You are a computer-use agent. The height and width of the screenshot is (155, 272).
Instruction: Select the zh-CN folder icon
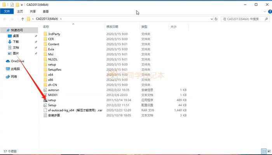coord(45,85)
